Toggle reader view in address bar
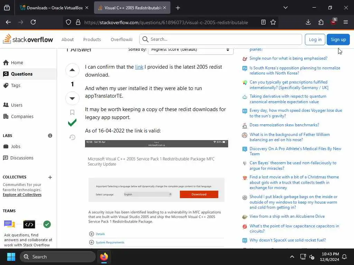The width and height of the screenshot is (354, 265). point(263,22)
